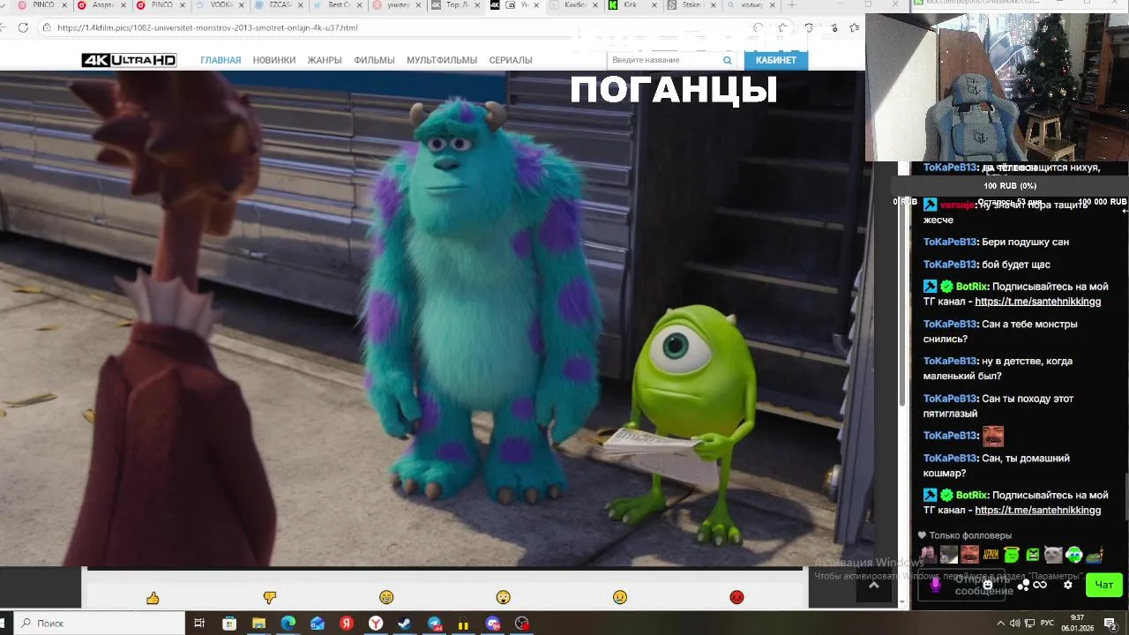Click username versaje in chat

(x=957, y=205)
